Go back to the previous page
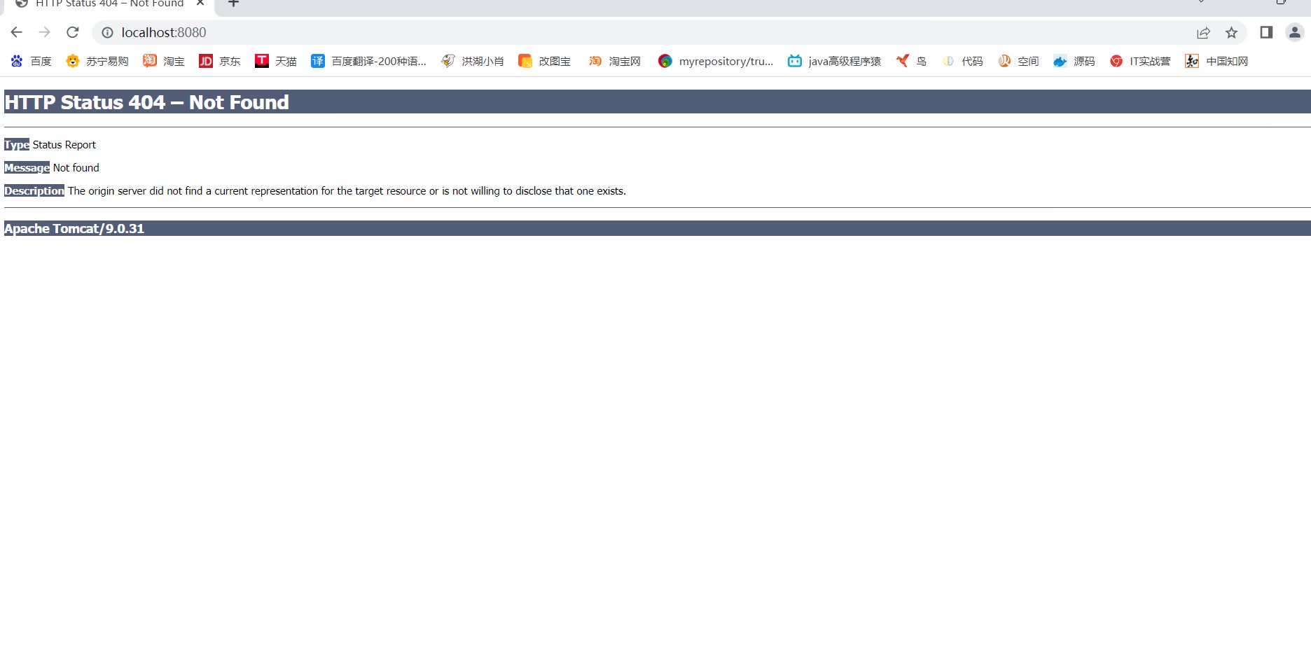1311x672 pixels. (x=17, y=32)
